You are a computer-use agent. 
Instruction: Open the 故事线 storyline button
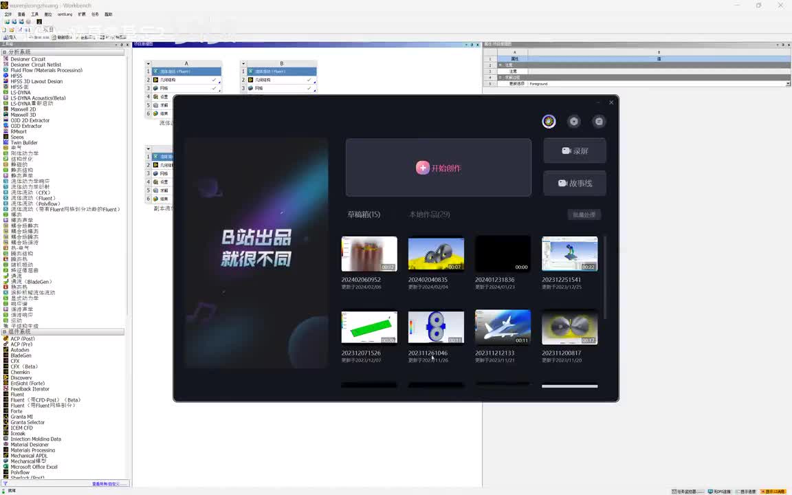tap(575, 183)
